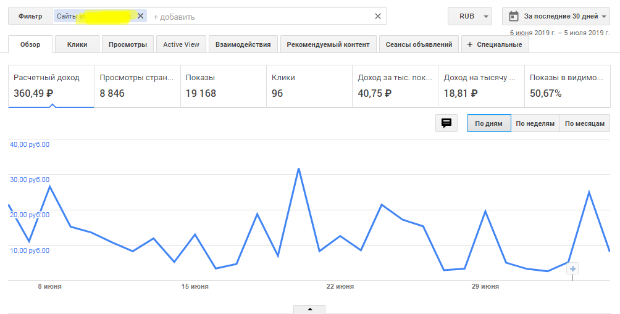Click the annotation comment icon
620x314 pixels.
pyautogui.click(x=446, y=123)
